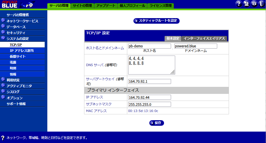Open サイトの管理 top tab
This screenshot has width=266, height=143.
point(82,6)
